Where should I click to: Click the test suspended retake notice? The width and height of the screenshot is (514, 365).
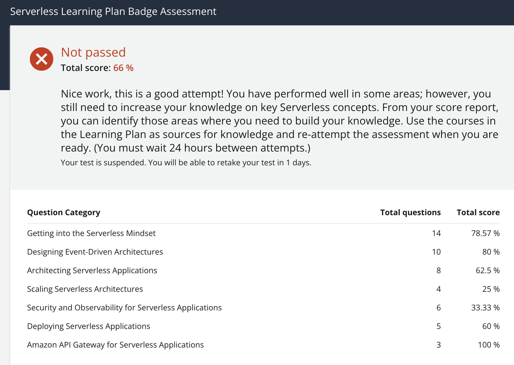tap(186, 163)
